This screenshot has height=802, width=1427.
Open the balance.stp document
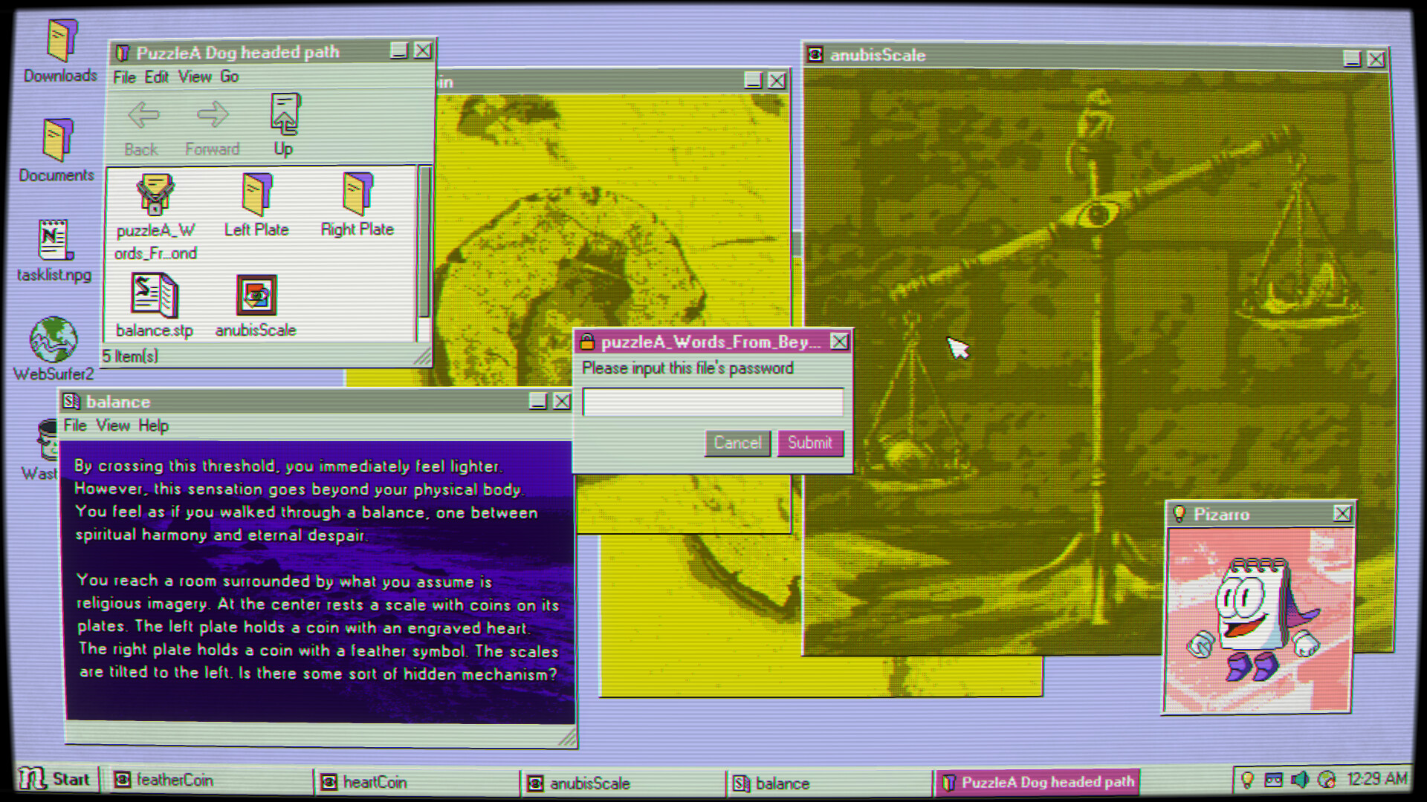154,296
